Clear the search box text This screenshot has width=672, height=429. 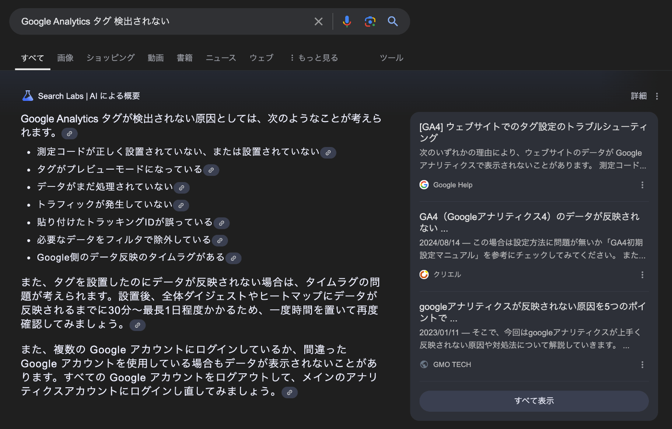coord(318,21)
